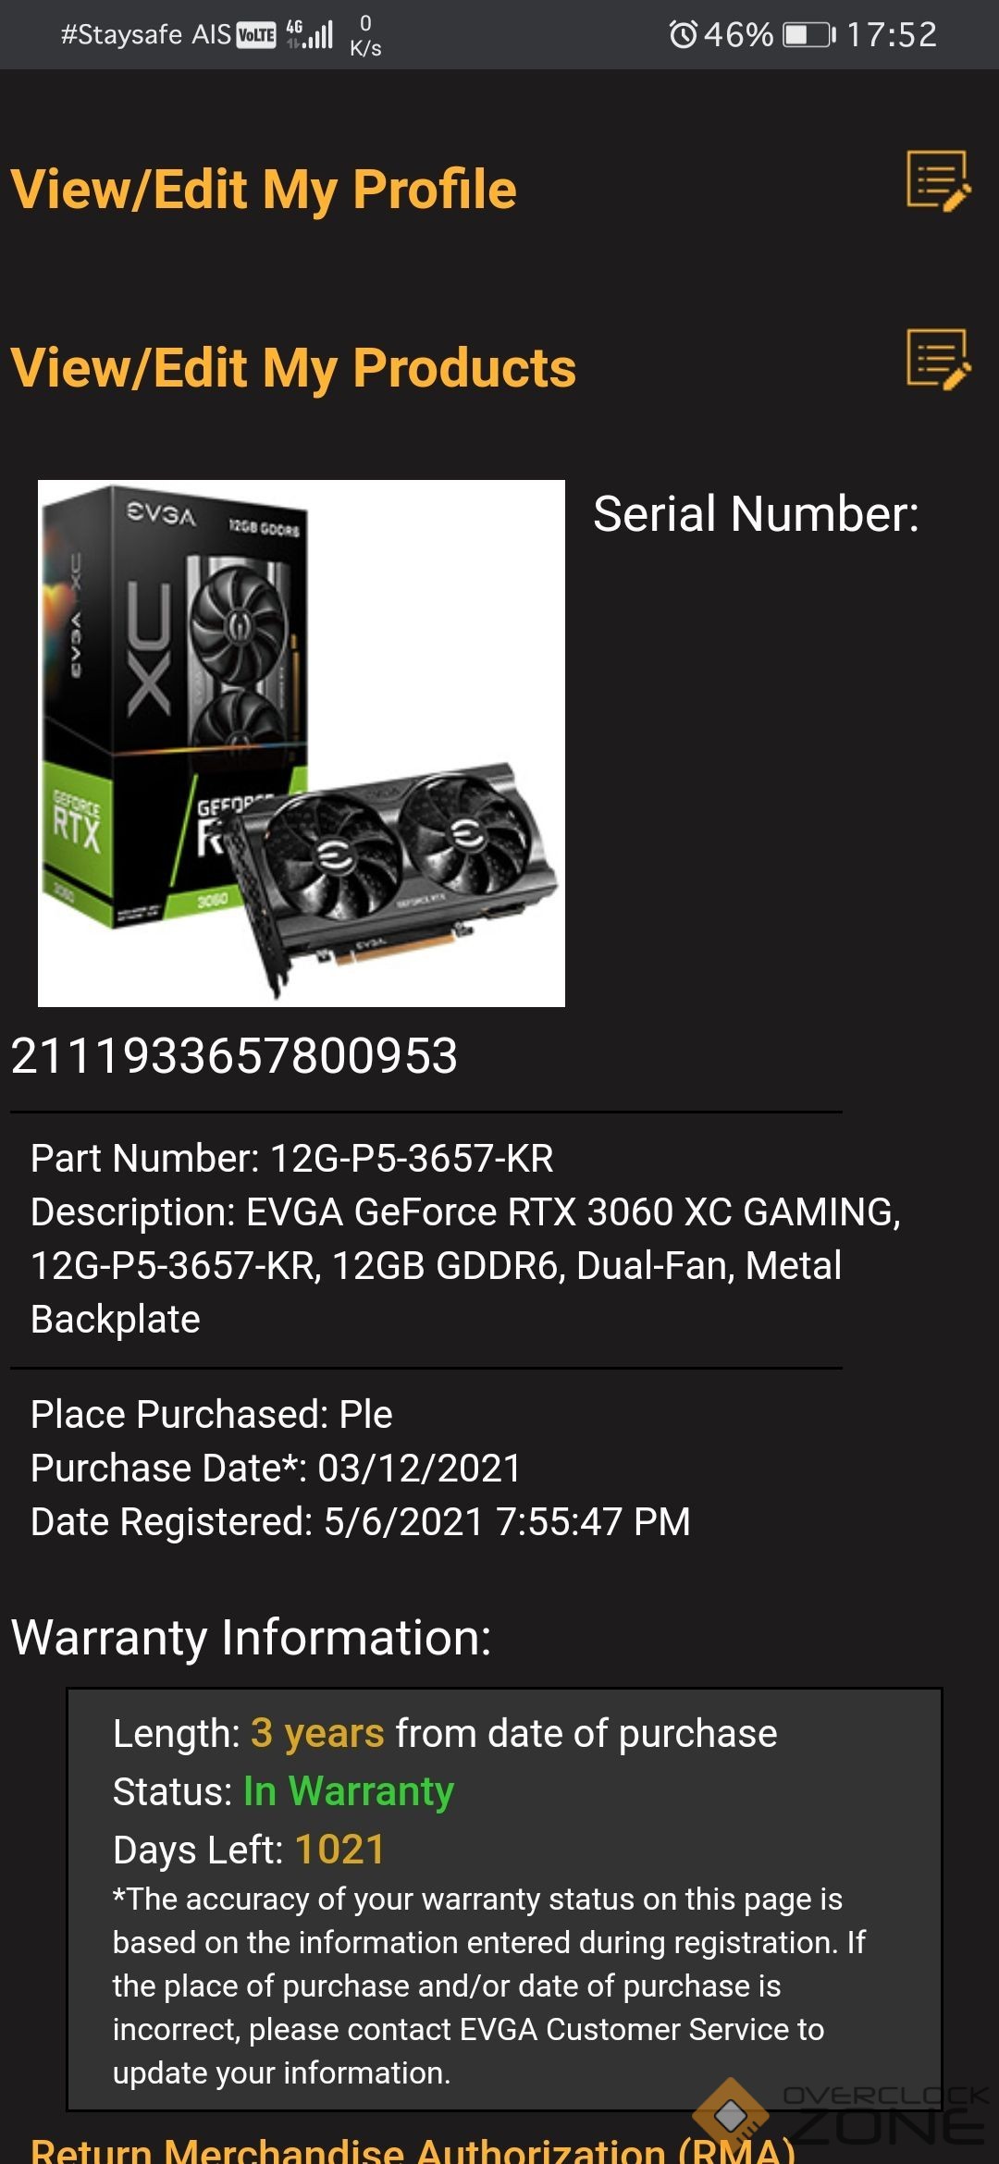Tap the Purchase Date 03/12/2021 line

[x=276, y=1468]
